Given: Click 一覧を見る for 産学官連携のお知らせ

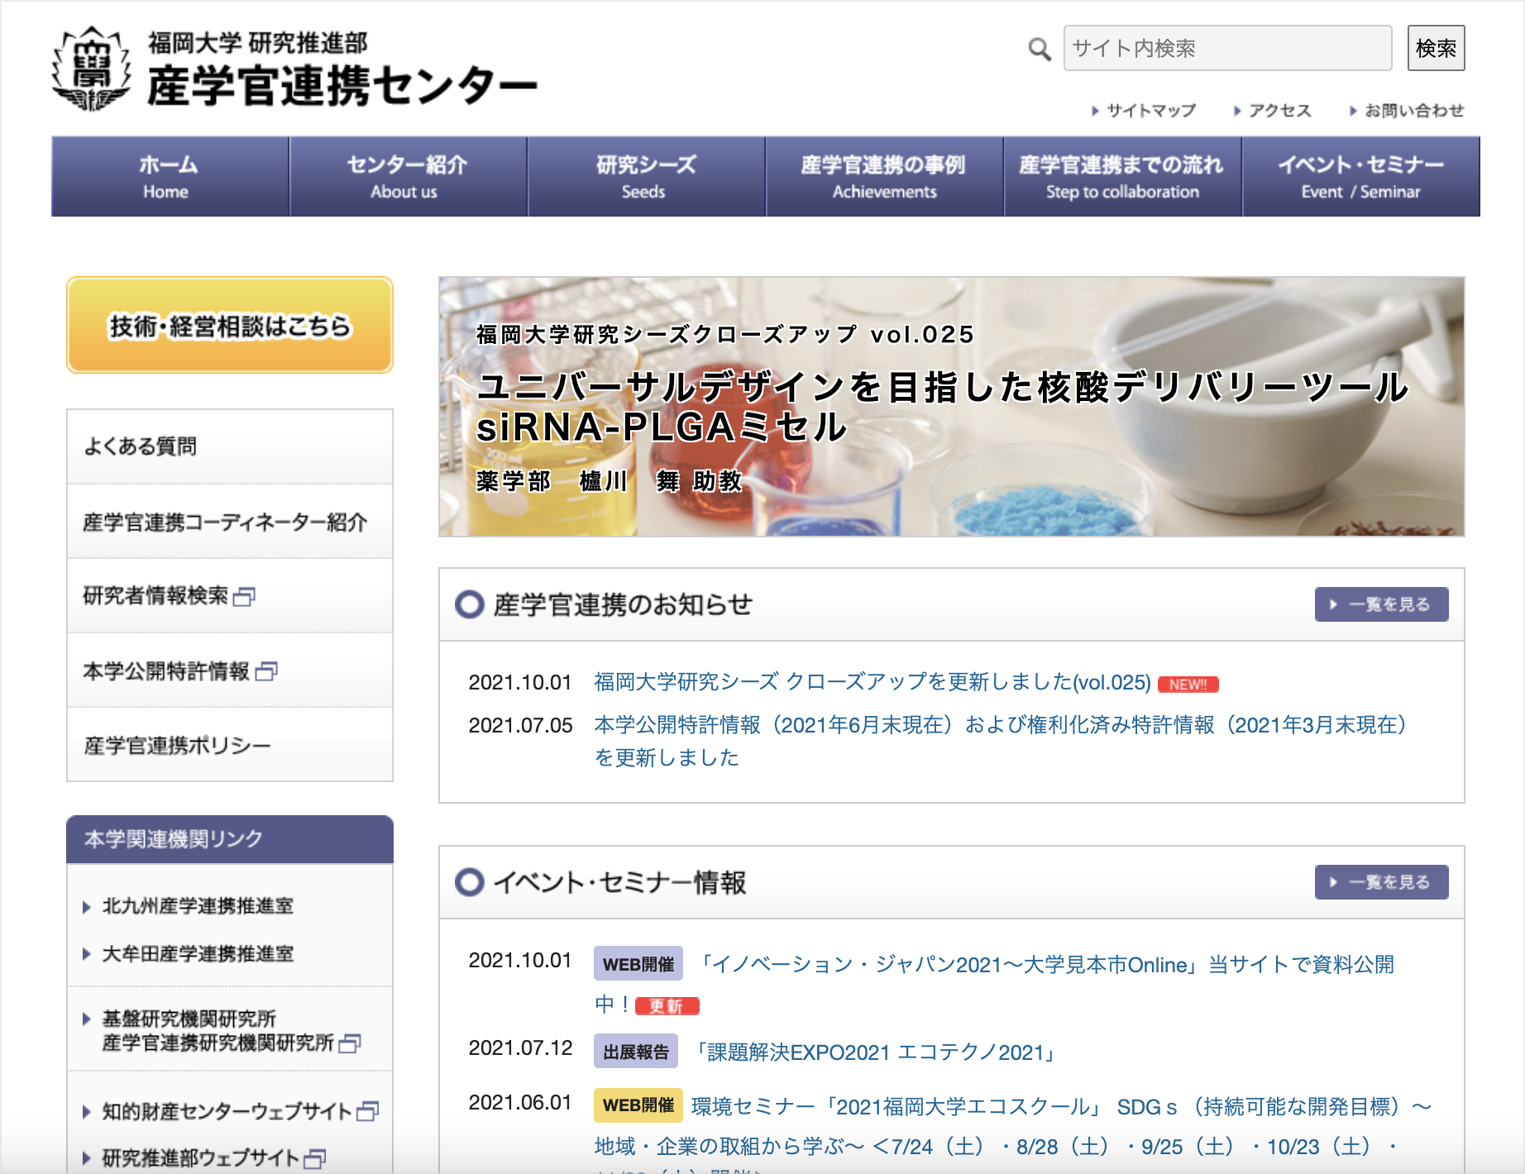Looking at the screenshot, I should coord(1382,604).
